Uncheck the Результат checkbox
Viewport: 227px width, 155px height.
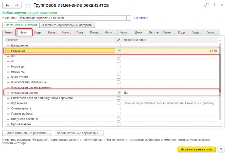click(x=119, y=51)
